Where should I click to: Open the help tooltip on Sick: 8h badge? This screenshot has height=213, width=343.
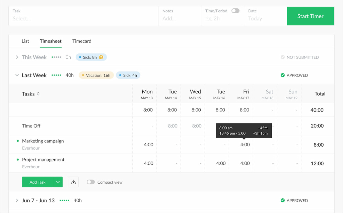pyautogui.click(x=101, y=57)
